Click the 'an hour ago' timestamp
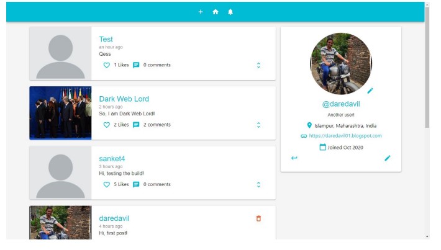The width and height of the screenshot is (441, 250). 111,47
